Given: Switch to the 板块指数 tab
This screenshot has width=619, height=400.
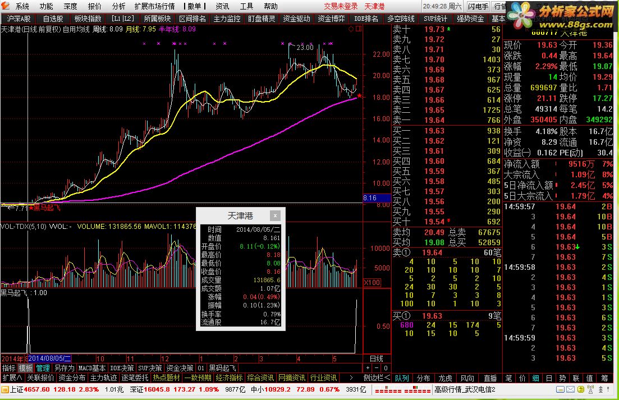Looking at the screenshot, I should point(88,19).
